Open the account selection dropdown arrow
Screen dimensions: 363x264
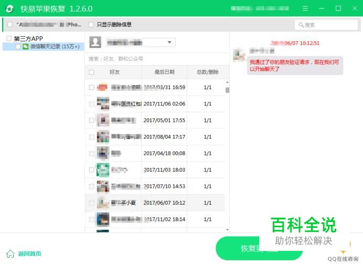pos(169,43)
